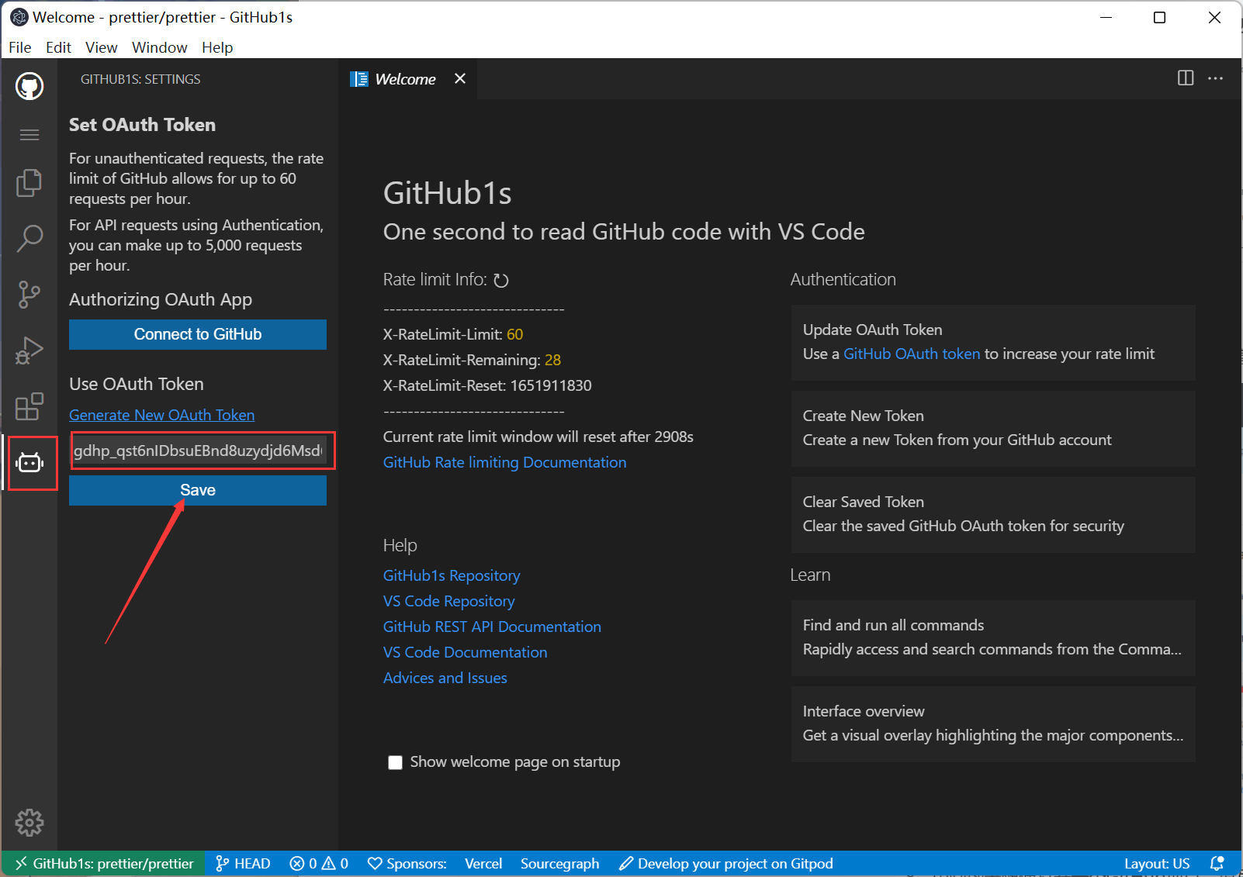
Task: Open the Explorer files view
Action: tap(29, 183)
